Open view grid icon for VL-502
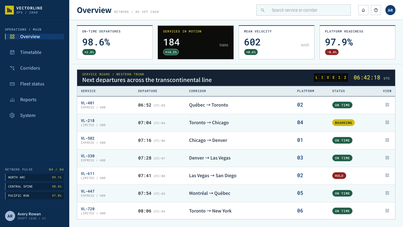The image size is (403, 227). pos(387,140)
